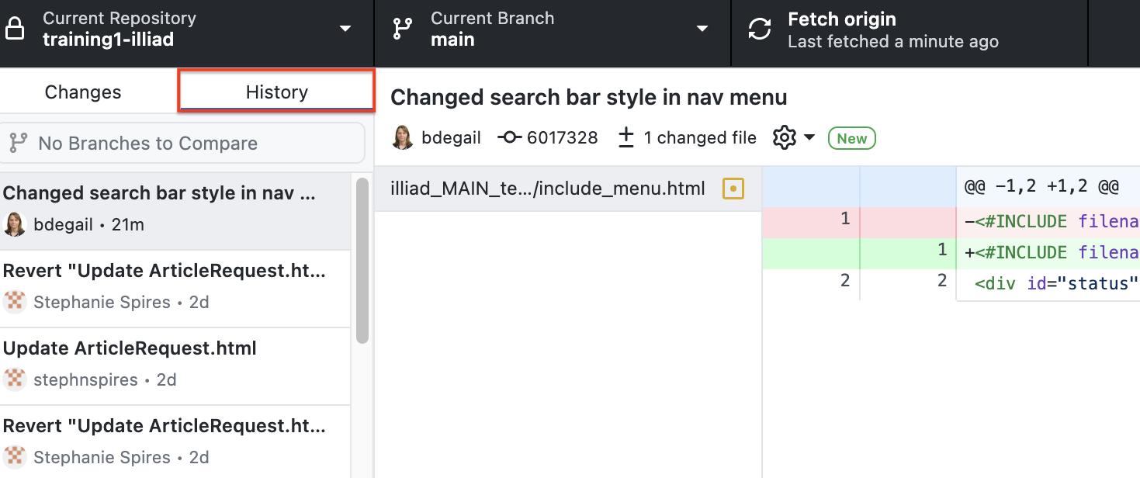Expand the gear dropdown arrow next to New
Image resolution: width=1140 pixels, height=478 pixels.
coord(809,137)
